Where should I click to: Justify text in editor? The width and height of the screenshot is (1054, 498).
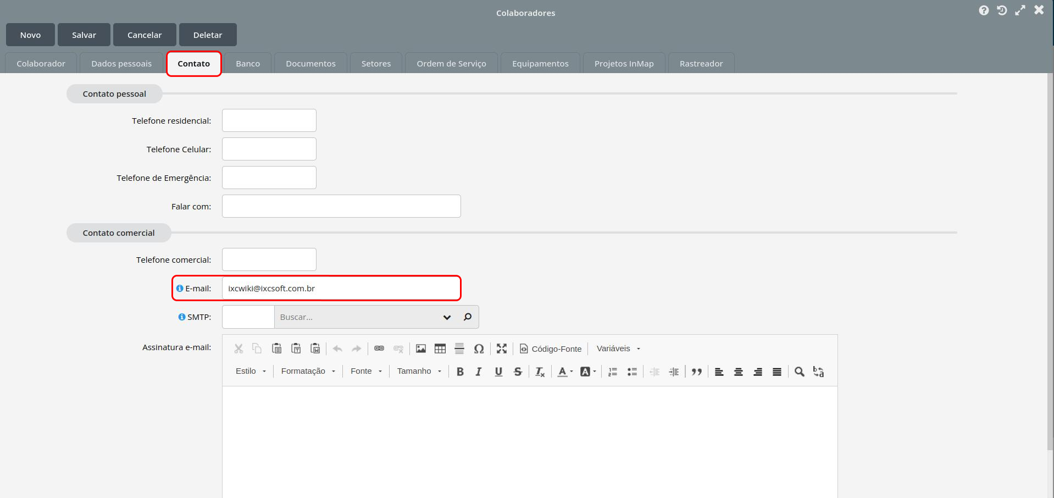pos(777,372)
